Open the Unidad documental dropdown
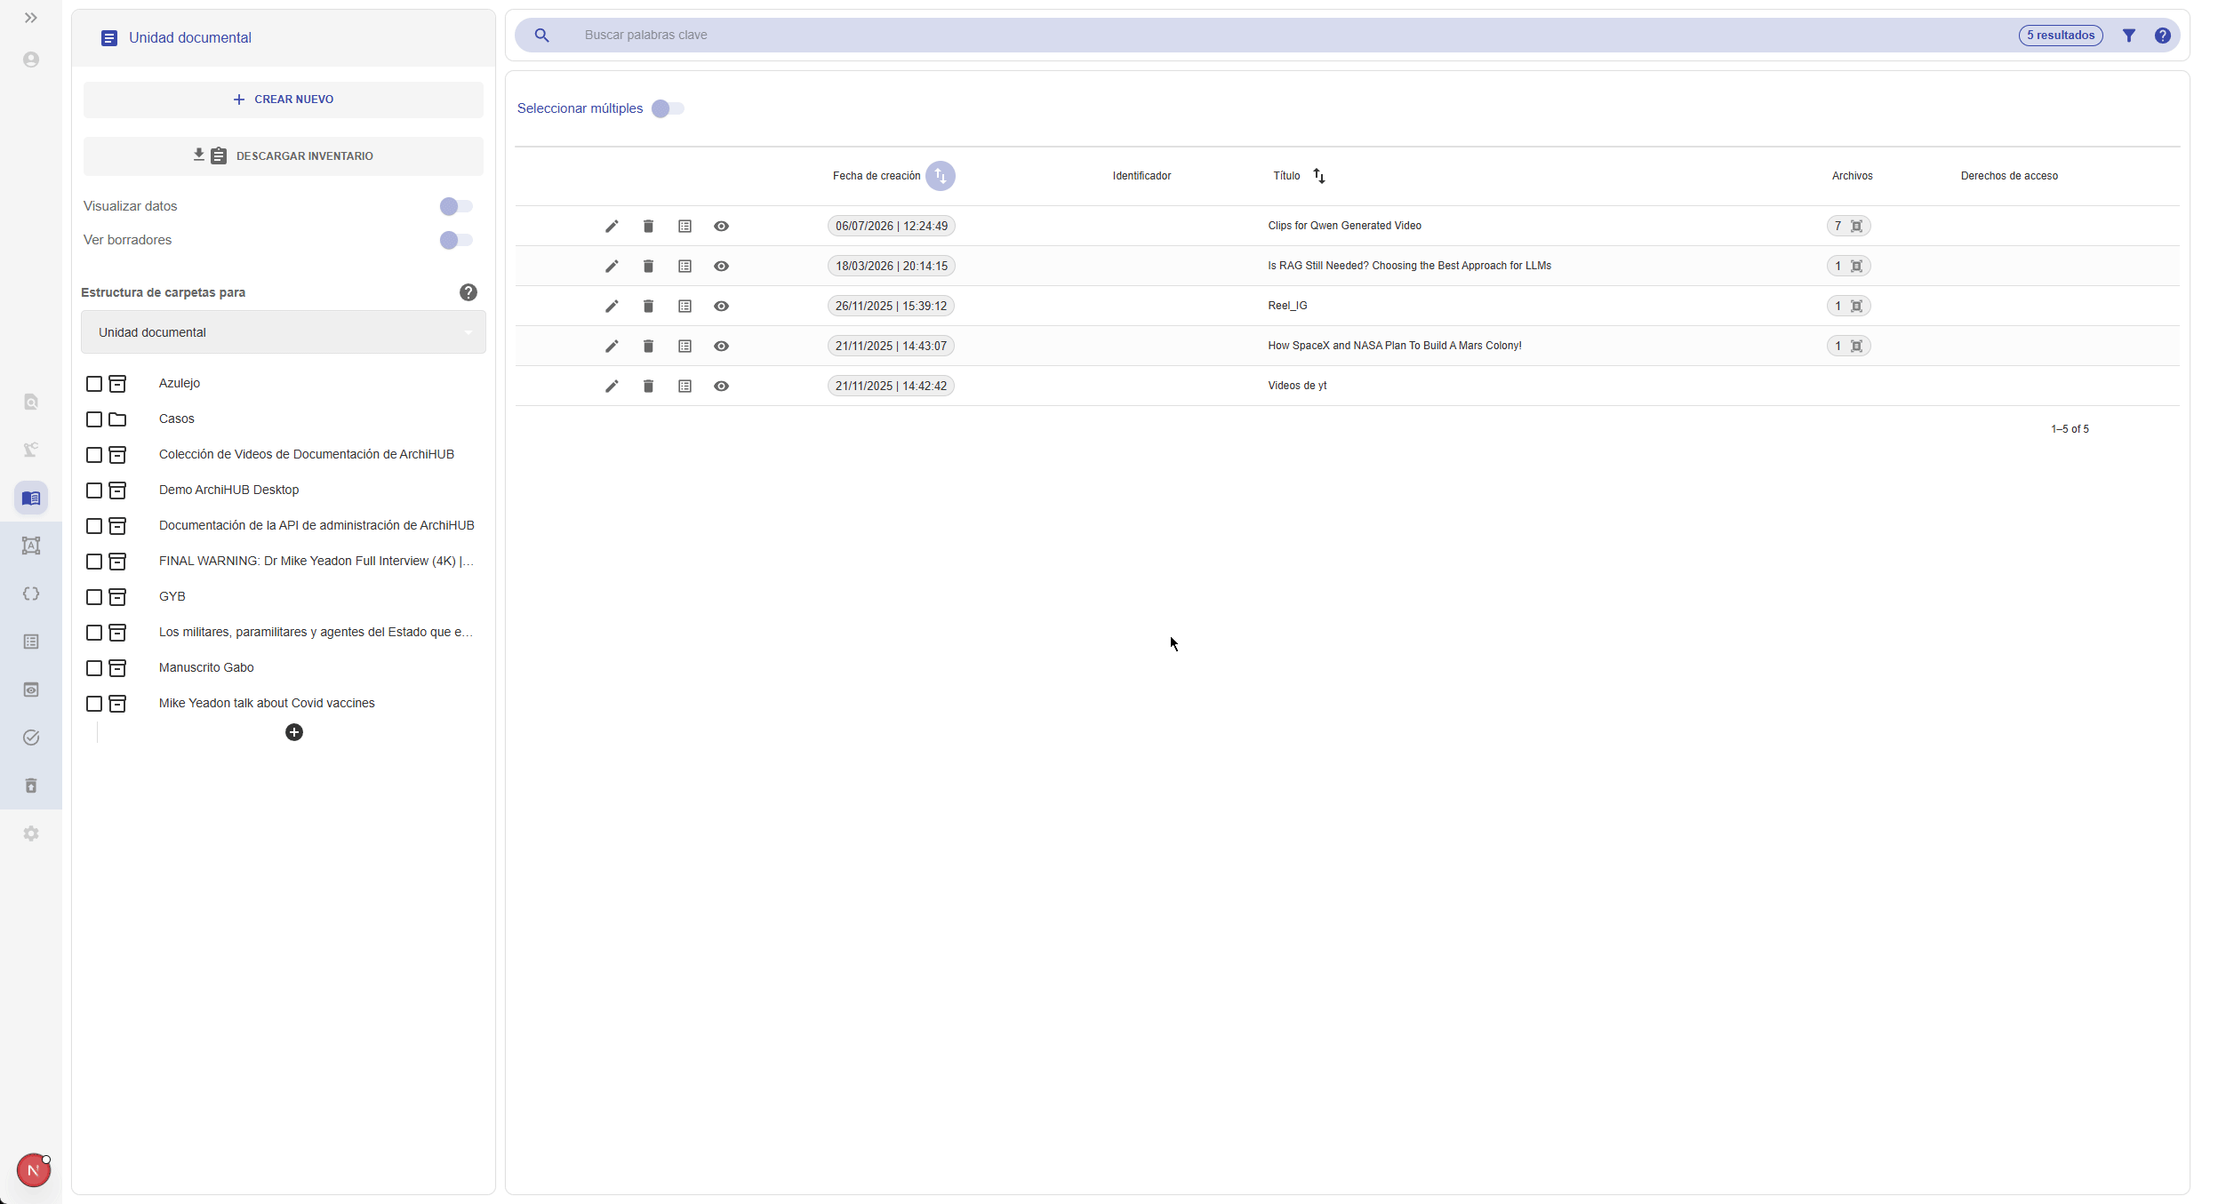 pos(284,332)
